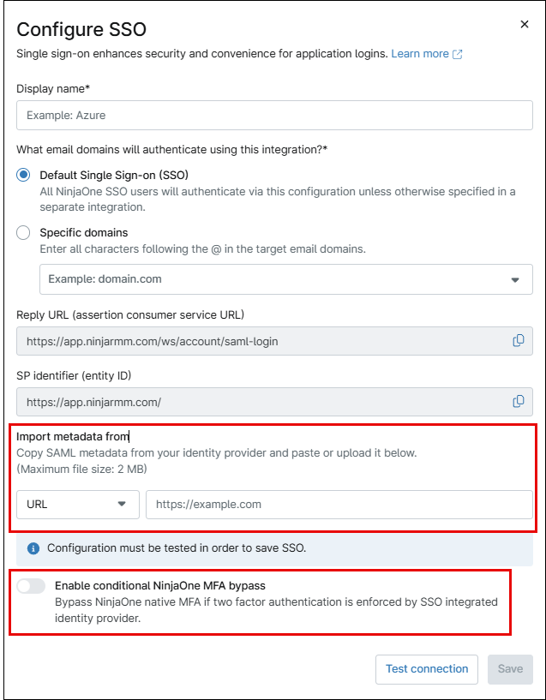Screen dimensions: 546x700
Task: Click the info icon in the configuration notice
Action: click(x=32, y=548)
